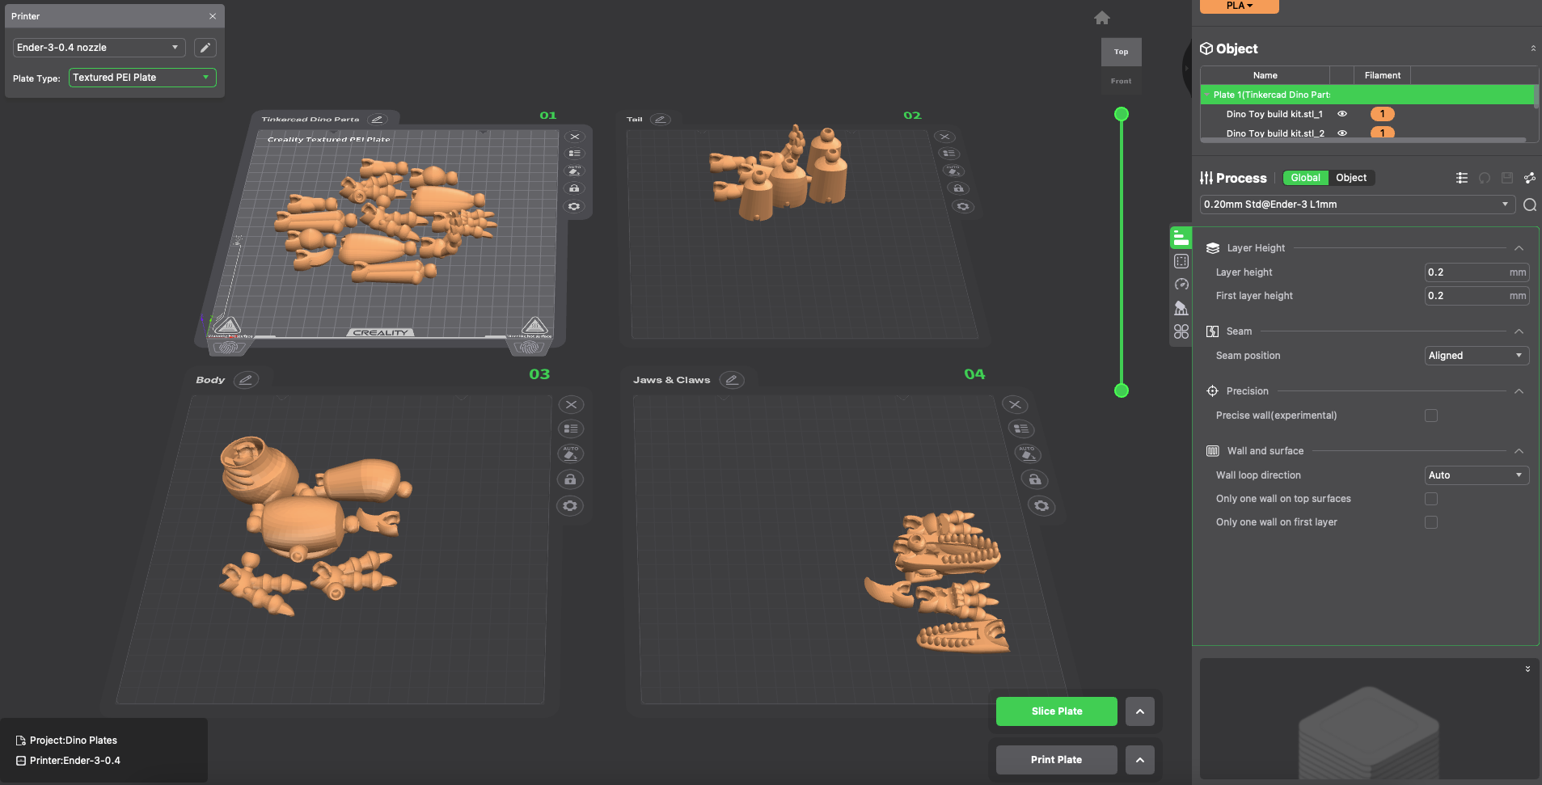Run auto-arrange on the Tail plate

pyautogui.click(x=953, y=171)
